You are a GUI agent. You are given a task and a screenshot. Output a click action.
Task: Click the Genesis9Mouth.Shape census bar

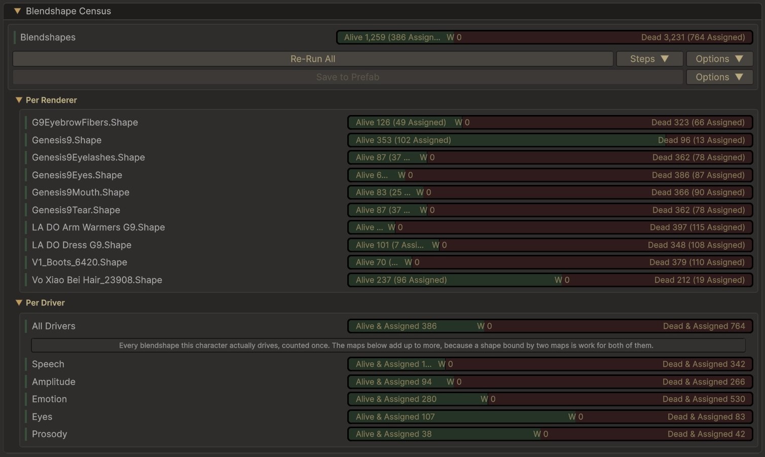pos(550,193)
